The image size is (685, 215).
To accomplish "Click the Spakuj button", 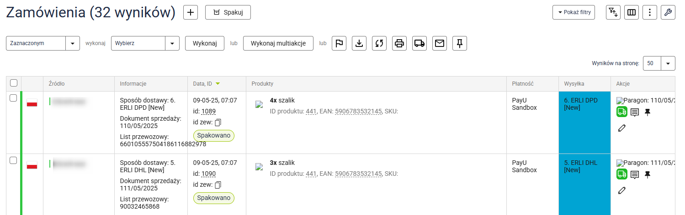I will pos(228,12).
